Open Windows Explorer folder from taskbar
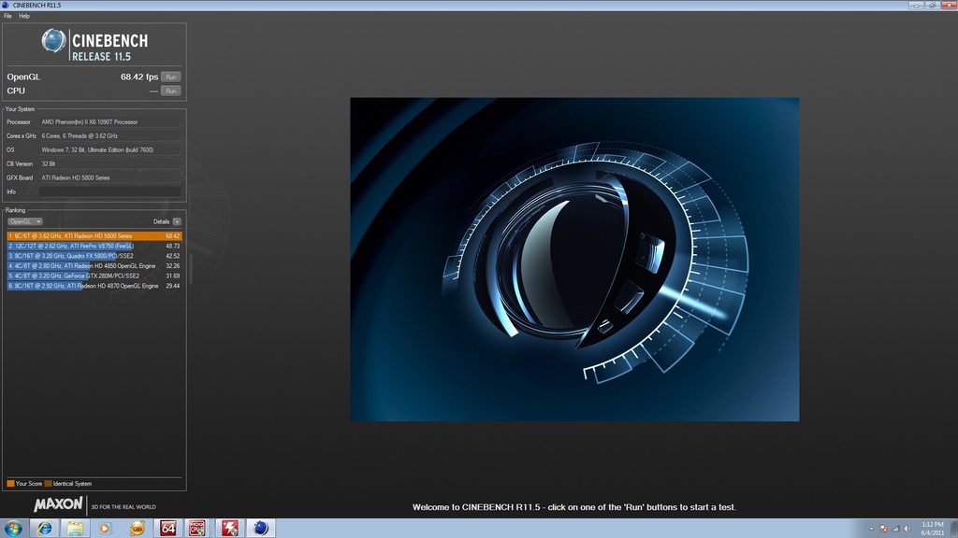 pos(75,529)
